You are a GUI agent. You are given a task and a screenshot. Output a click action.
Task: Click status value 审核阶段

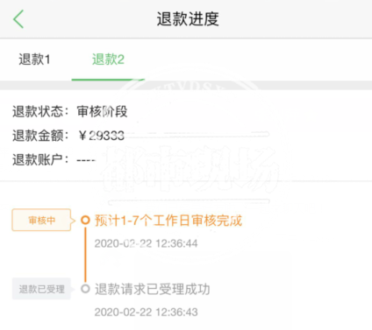pos(102,111)
